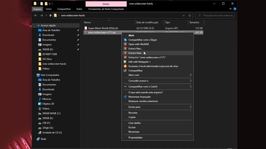
Task: Click the Músicas note icon
Action: point(40,99)
